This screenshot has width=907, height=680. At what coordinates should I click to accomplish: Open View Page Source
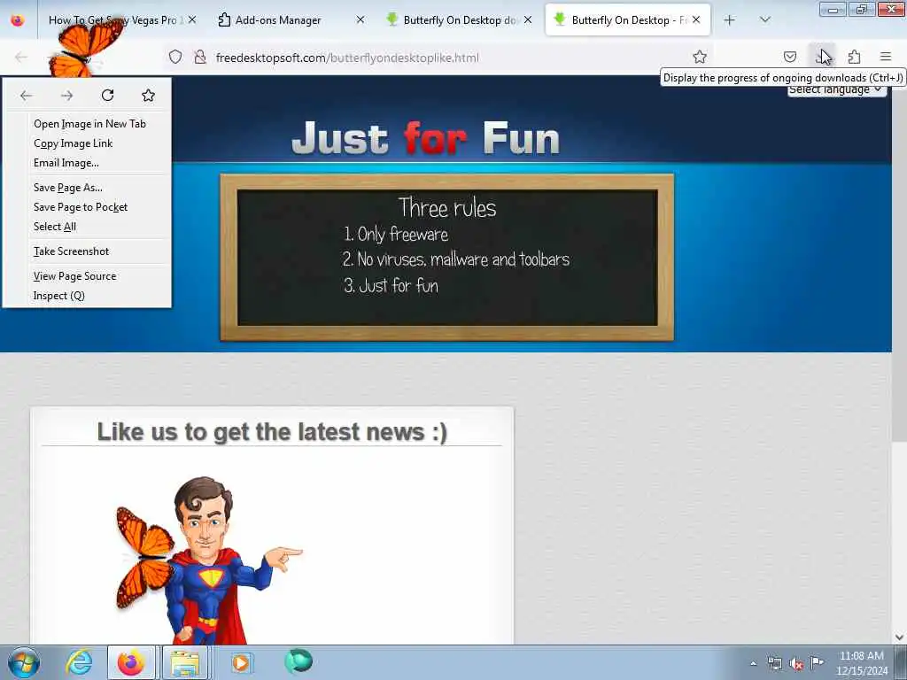74,276
